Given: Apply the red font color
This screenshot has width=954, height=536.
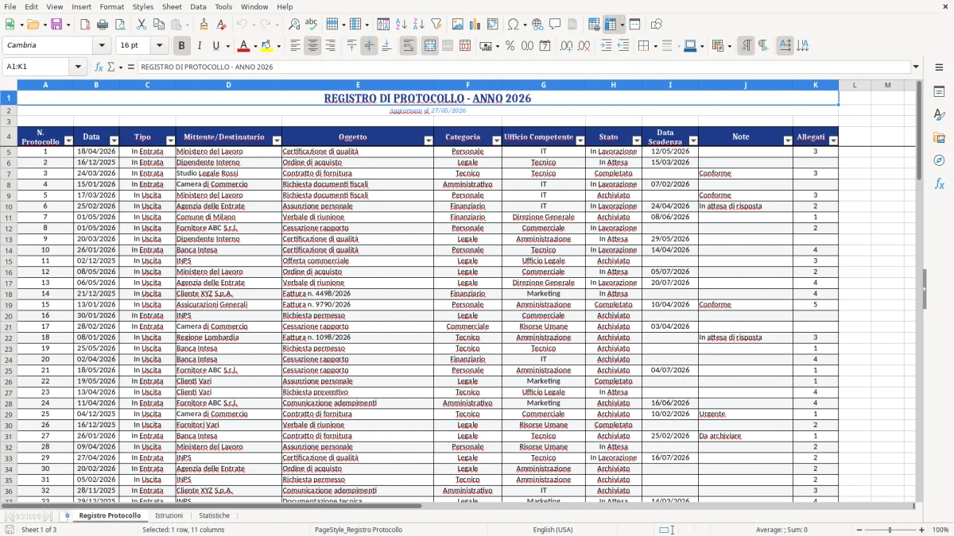Looking at the screenshot, I should click(x=243, y=46).
